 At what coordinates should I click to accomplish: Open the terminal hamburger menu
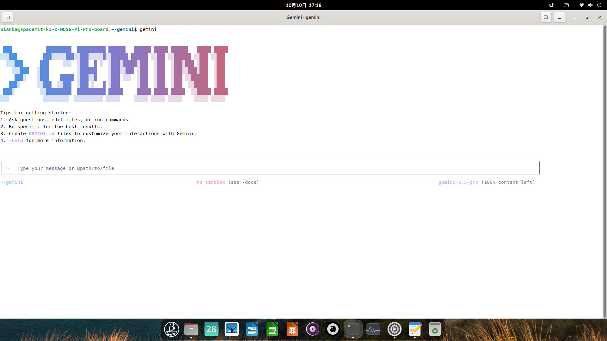pos(559,17)
